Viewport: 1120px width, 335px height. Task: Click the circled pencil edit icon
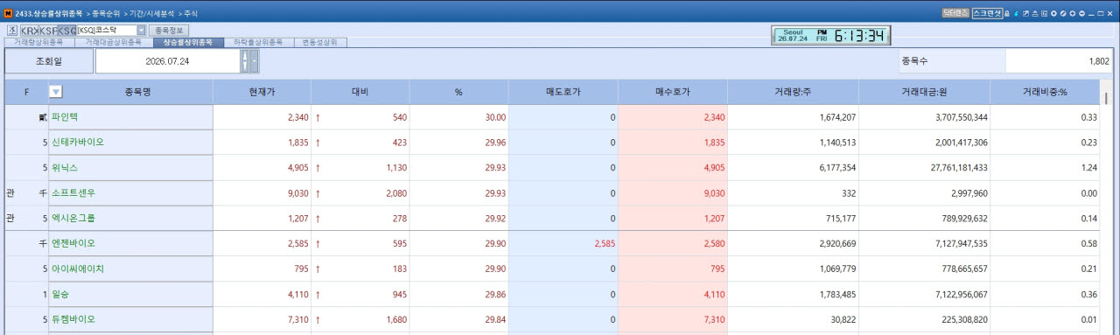tap(1063, 13)
